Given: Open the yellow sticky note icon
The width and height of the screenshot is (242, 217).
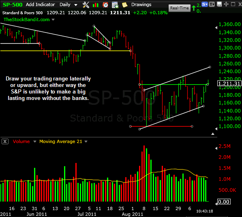Looking at the screenshot, I should point(125,5).
